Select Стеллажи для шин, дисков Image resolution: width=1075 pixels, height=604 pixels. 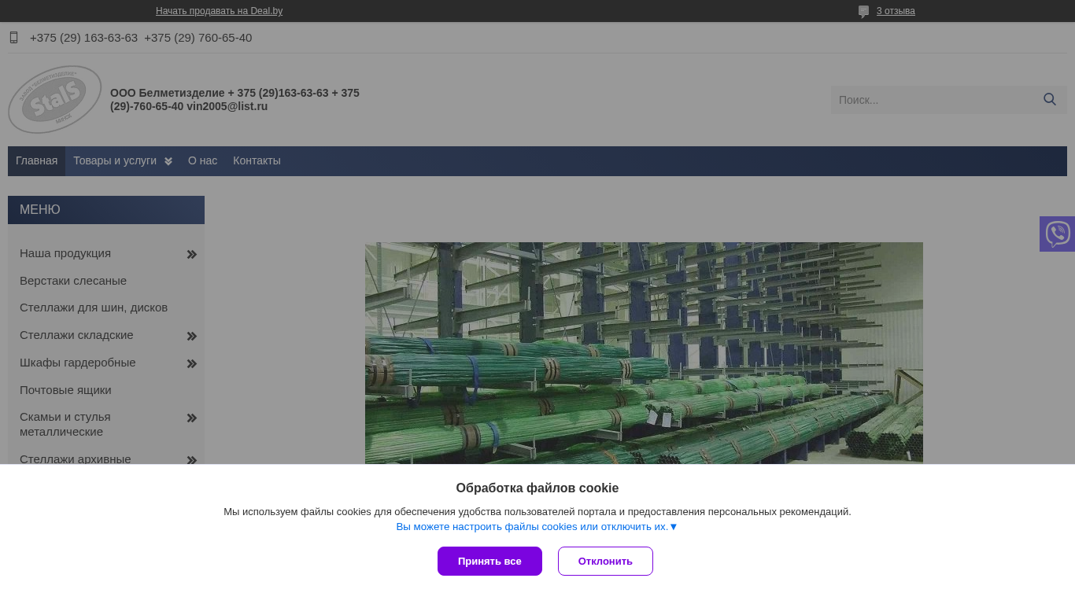click(94, 308)
